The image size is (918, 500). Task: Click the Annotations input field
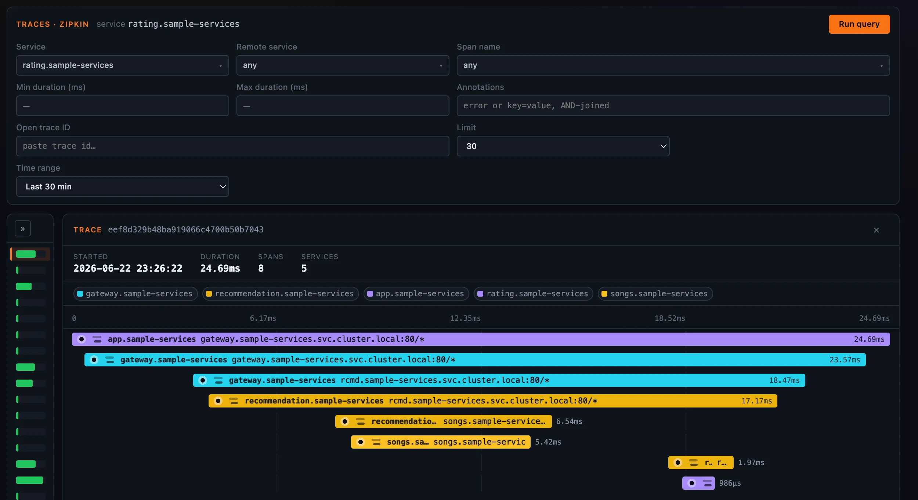(673, 106)
